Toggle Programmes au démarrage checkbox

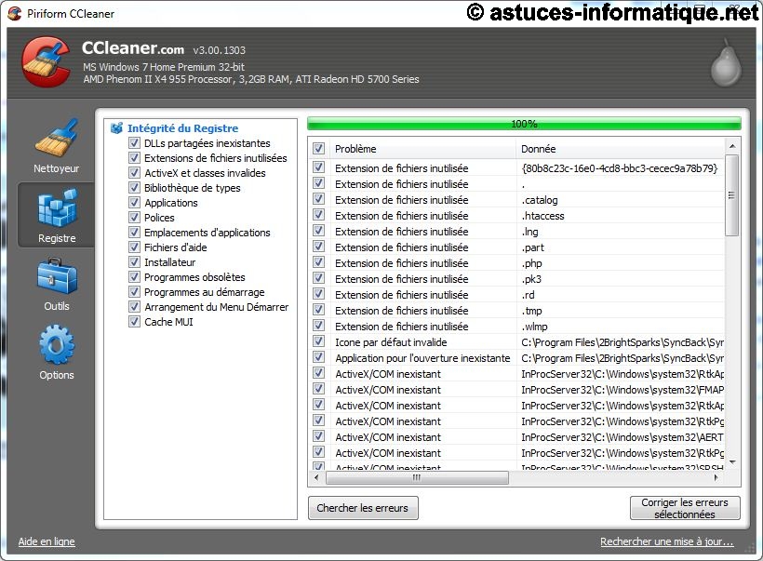click(134, 292)
